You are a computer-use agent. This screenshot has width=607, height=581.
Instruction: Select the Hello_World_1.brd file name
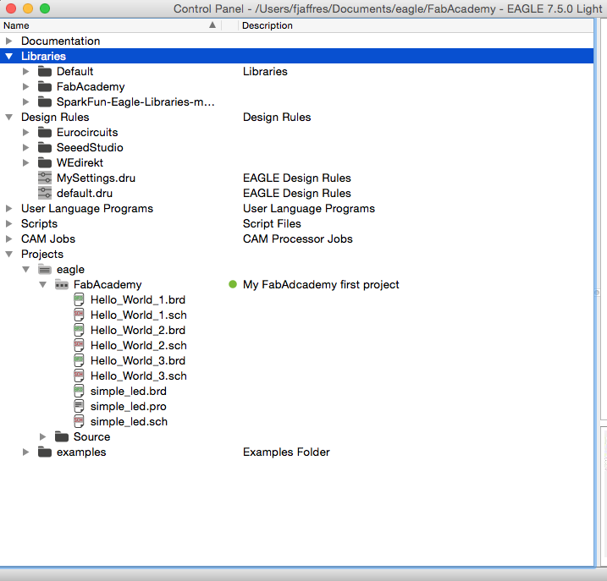click(138, 299)
